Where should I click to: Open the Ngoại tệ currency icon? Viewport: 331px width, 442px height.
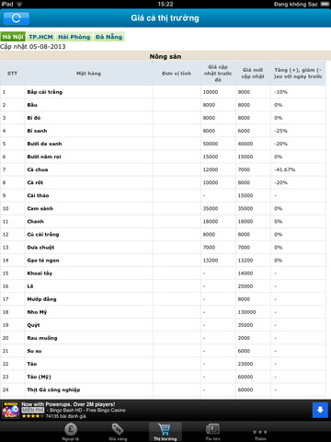[x=71, y=429]
